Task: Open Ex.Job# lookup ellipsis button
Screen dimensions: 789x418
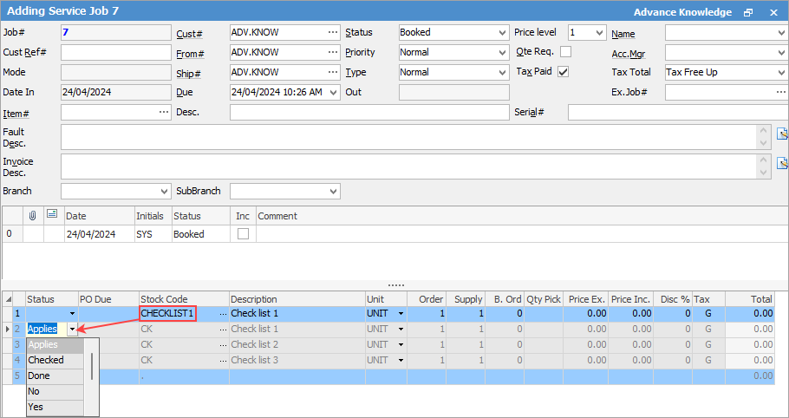Action: coord(779,92)
